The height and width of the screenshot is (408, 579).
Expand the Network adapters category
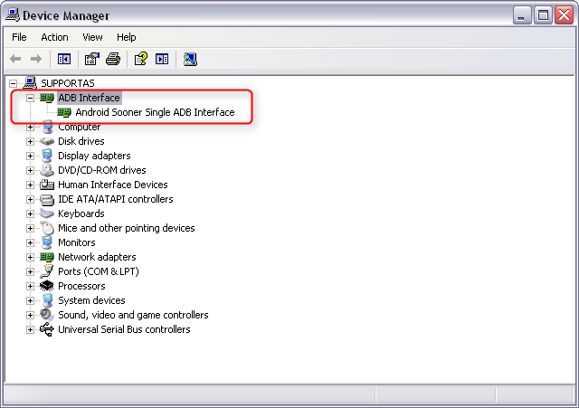click(x=30, y=257)
